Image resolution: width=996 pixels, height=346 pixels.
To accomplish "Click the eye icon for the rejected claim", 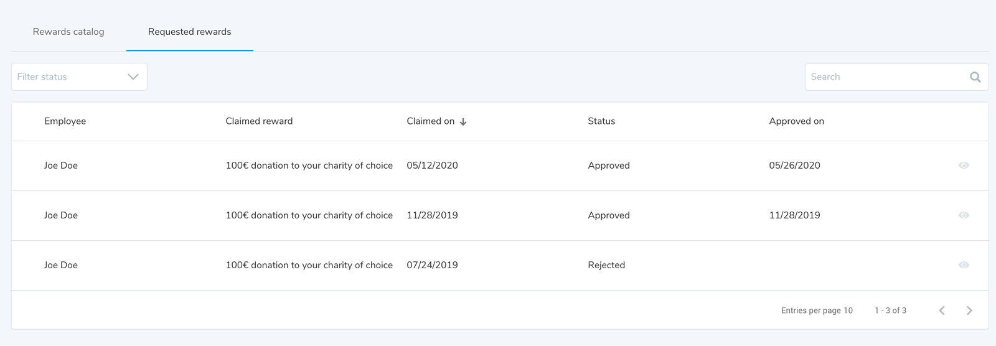I will point(964,265).
